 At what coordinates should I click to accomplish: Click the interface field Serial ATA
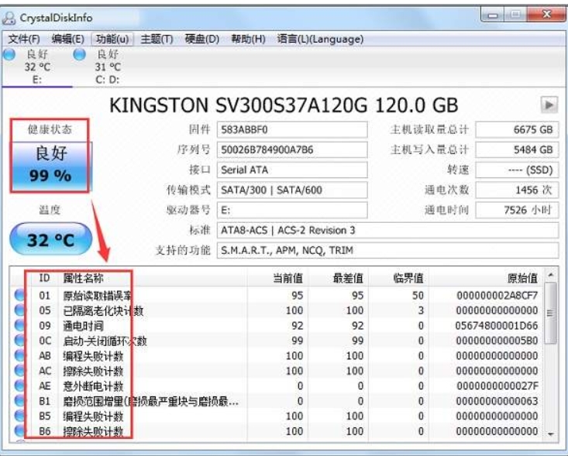point(292,170)
